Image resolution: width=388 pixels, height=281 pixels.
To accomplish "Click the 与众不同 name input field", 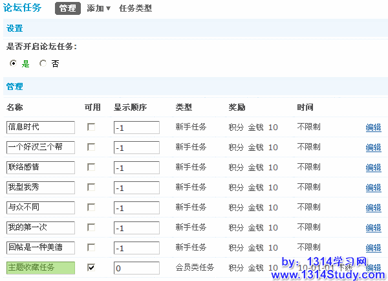I will [40, 208].
